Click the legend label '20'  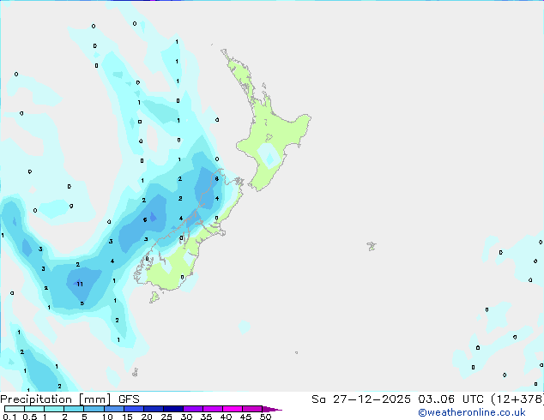pos(147,417)
